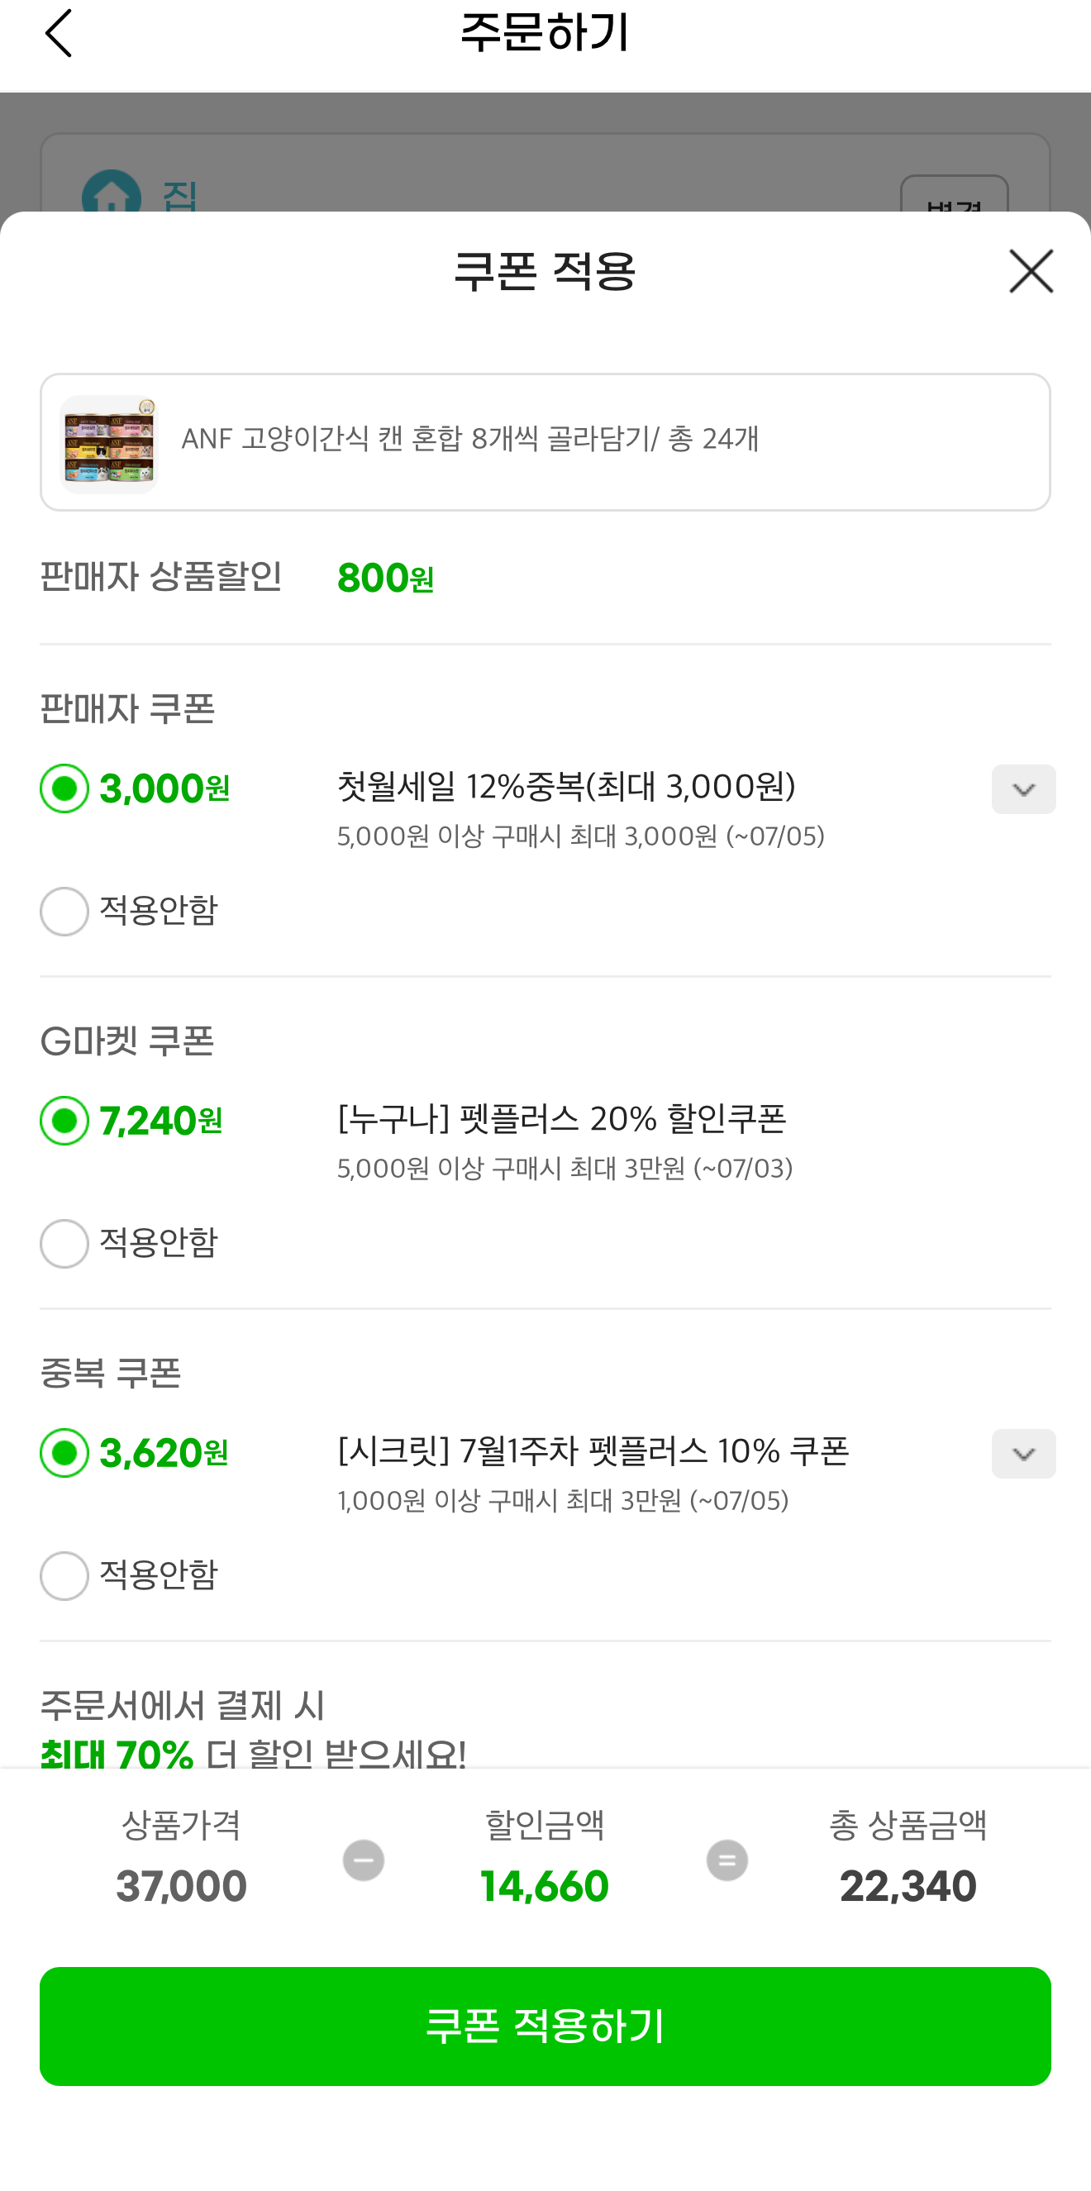1091x2191 pixels.
Task: Select 적용안함 under G마켓 쿠폰
Action: pyautogui.click(x=64, y=1244)
